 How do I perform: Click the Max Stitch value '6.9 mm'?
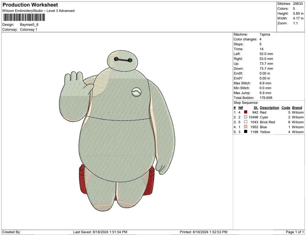[265, 83]
